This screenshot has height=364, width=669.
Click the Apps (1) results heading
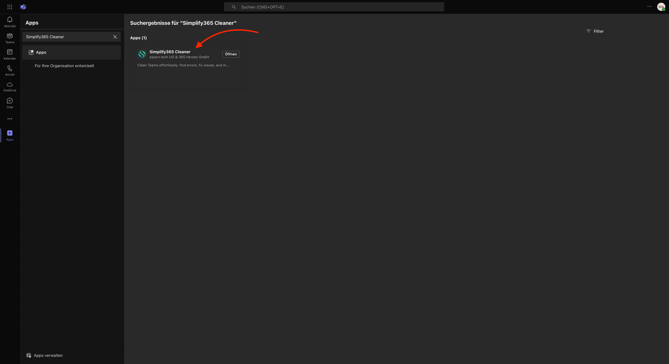139,38
